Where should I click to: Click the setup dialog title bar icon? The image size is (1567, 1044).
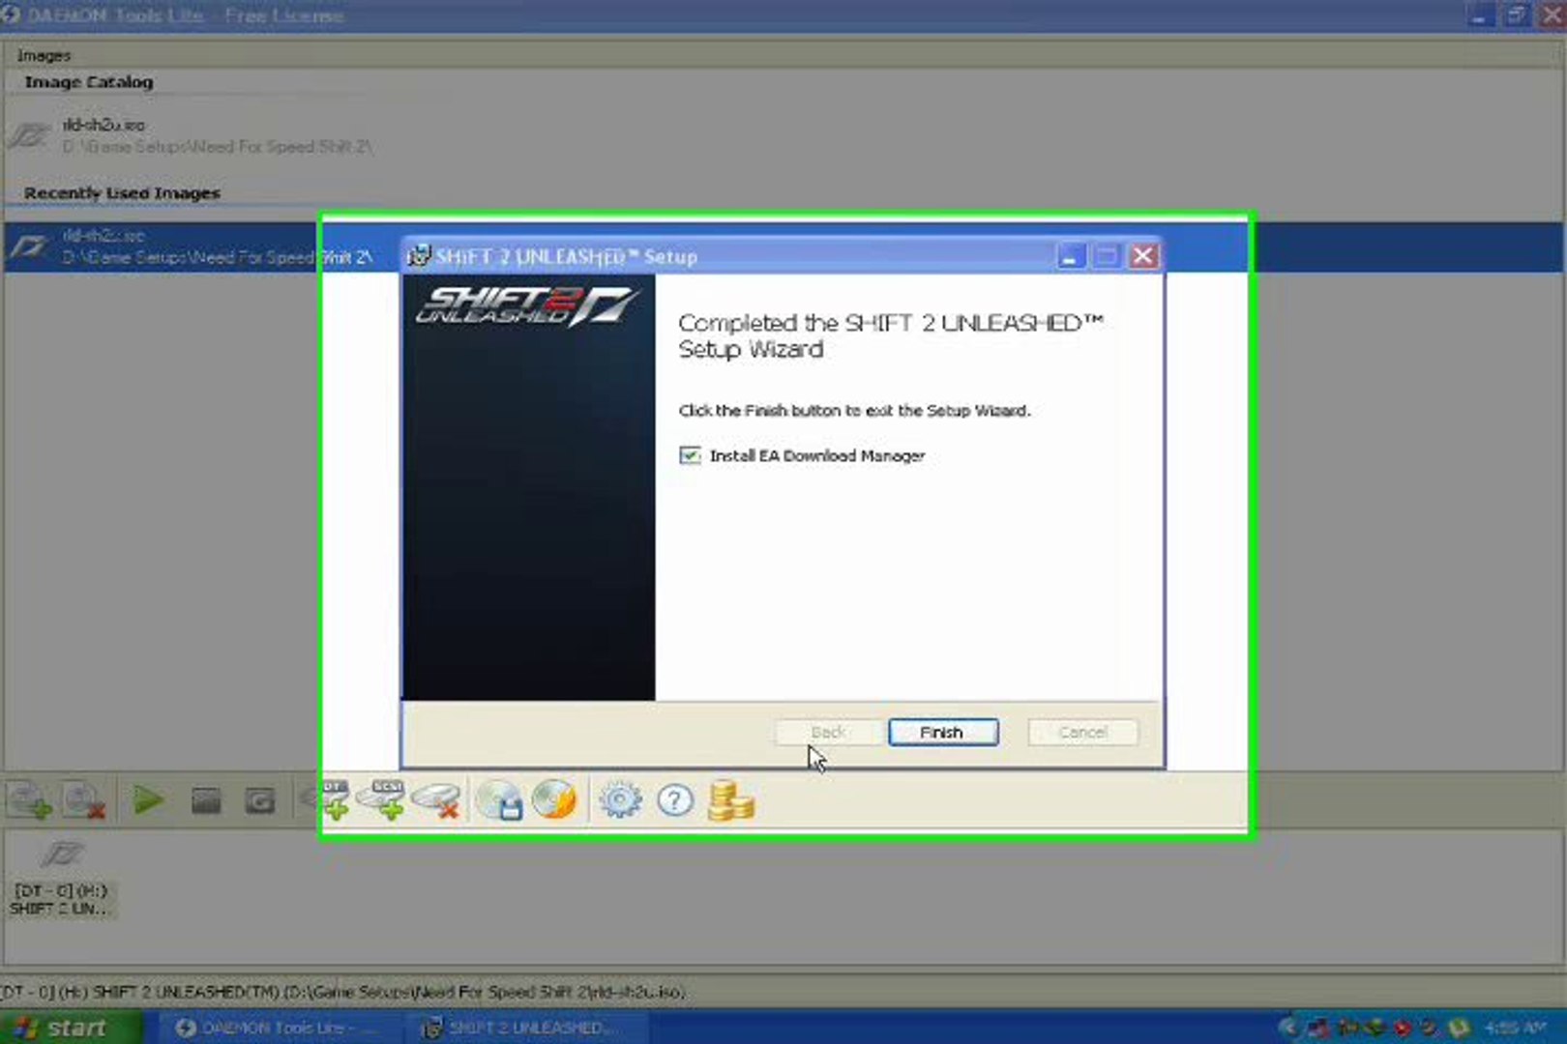click(x=419, y=256)
